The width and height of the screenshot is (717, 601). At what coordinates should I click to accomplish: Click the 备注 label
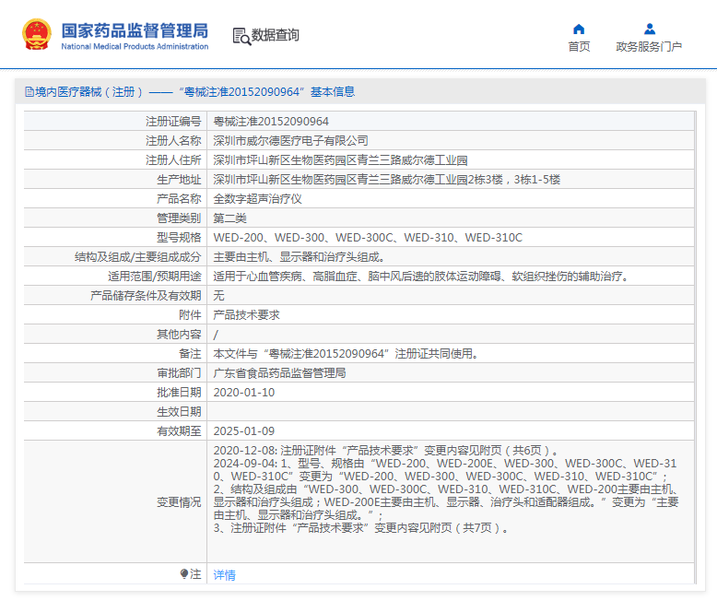pyautogui.click(x=190, y=354)
